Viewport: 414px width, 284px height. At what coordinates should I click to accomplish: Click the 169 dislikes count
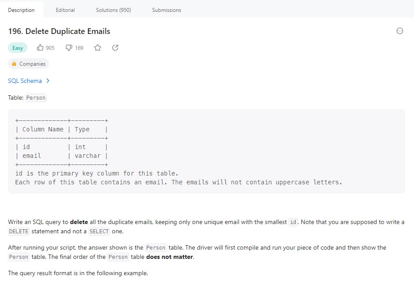tap(79, 48)
